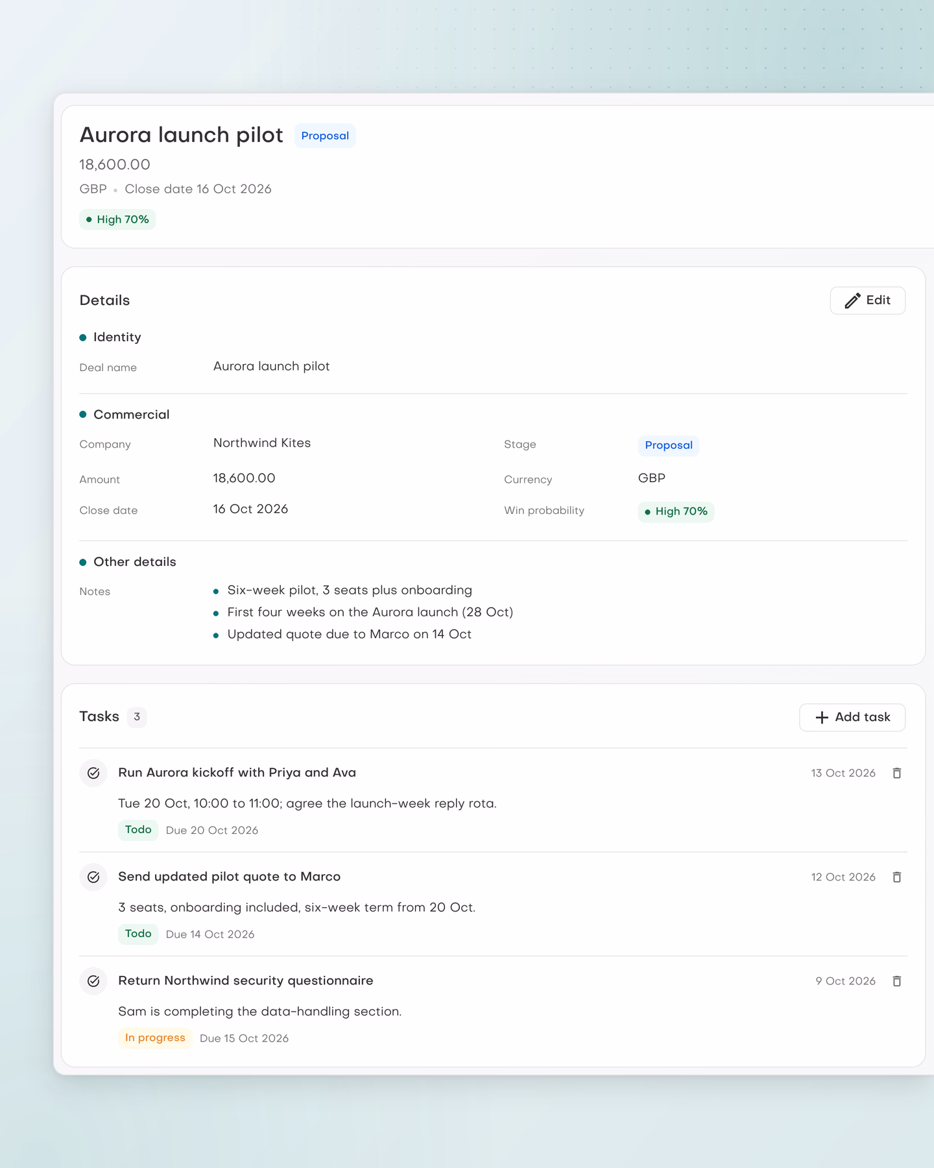Add a new task
The height and width of the screenshot is (1168, 934).
852,717
